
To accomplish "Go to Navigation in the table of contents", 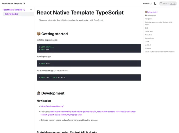I will tap(149, 19).
